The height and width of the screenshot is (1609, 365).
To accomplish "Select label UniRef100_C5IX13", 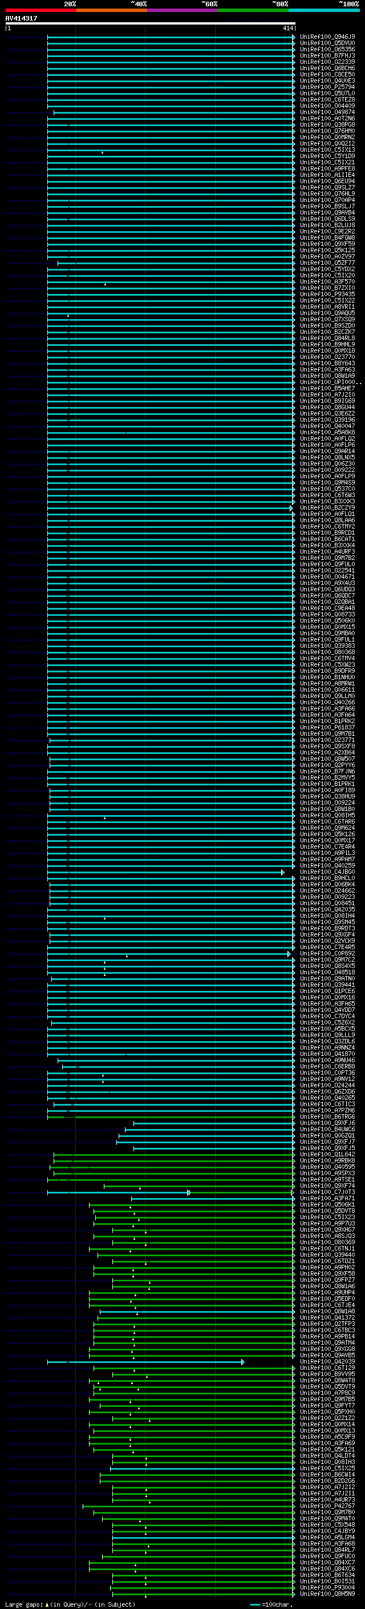I will tap(327, 150).
